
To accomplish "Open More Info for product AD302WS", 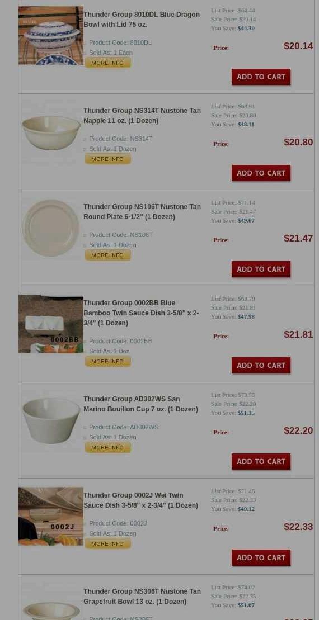I will (107, 448).
